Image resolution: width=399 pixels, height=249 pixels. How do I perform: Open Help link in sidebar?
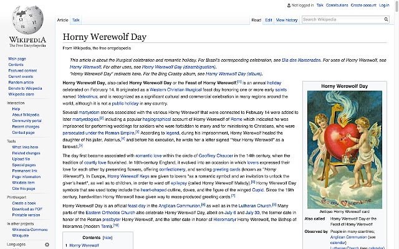(16, 109)
